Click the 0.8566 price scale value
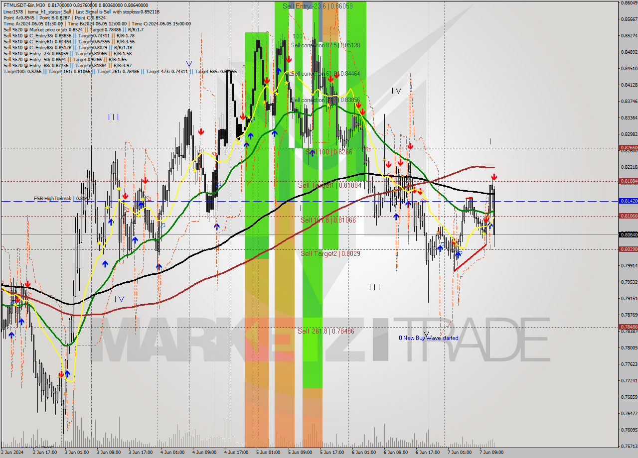Viewport: 638px width, 458px height. (629, 19)
